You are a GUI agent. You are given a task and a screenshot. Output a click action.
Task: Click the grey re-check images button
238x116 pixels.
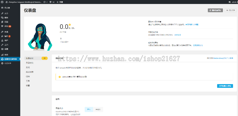215,10
